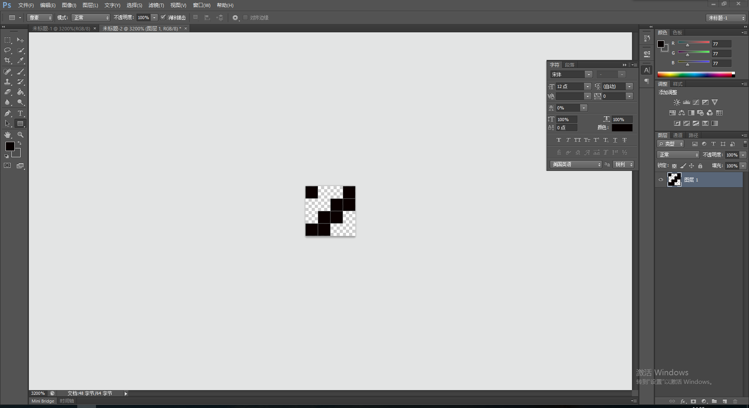The image size is (749, 408).
Task: Open the (自动) leading dropdown
Action: [629, 86]
